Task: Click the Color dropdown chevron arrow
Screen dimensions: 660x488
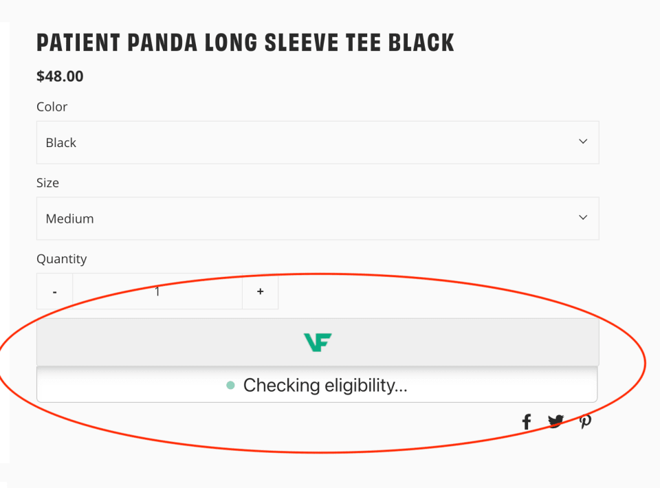Action: coord(583,142)
